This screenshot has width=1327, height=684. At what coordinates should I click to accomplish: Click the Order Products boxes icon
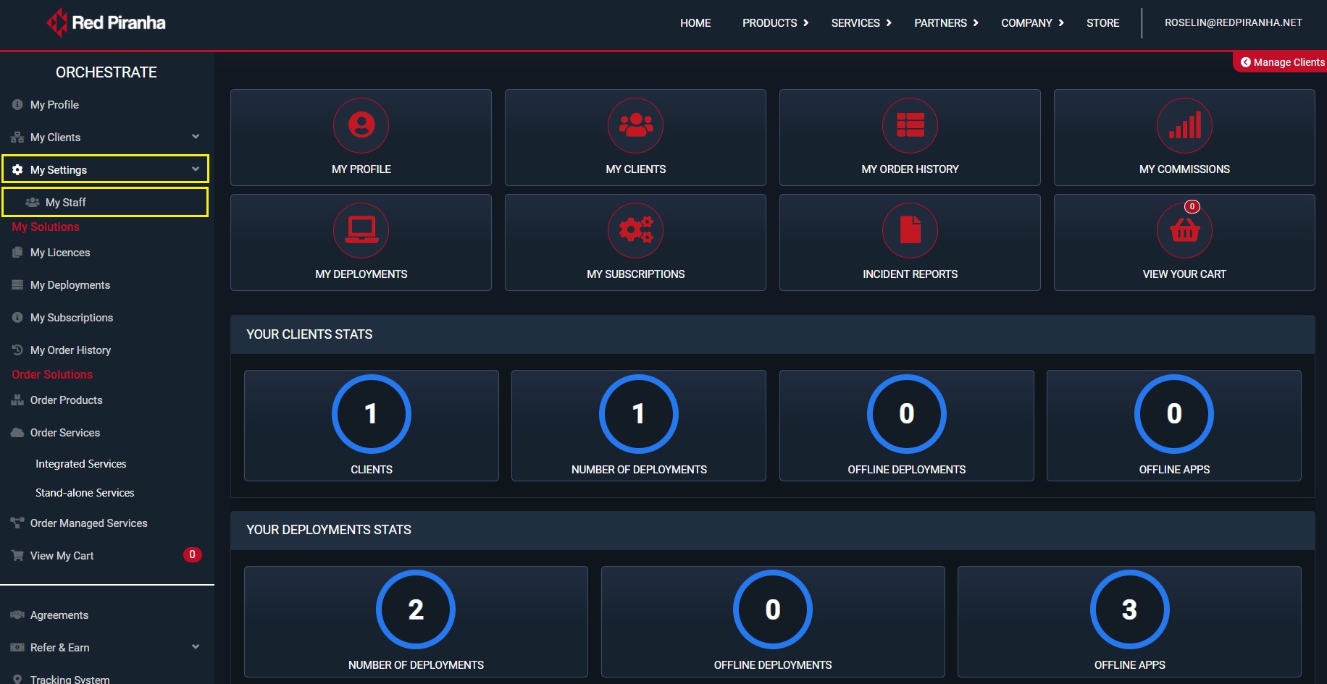17,400
